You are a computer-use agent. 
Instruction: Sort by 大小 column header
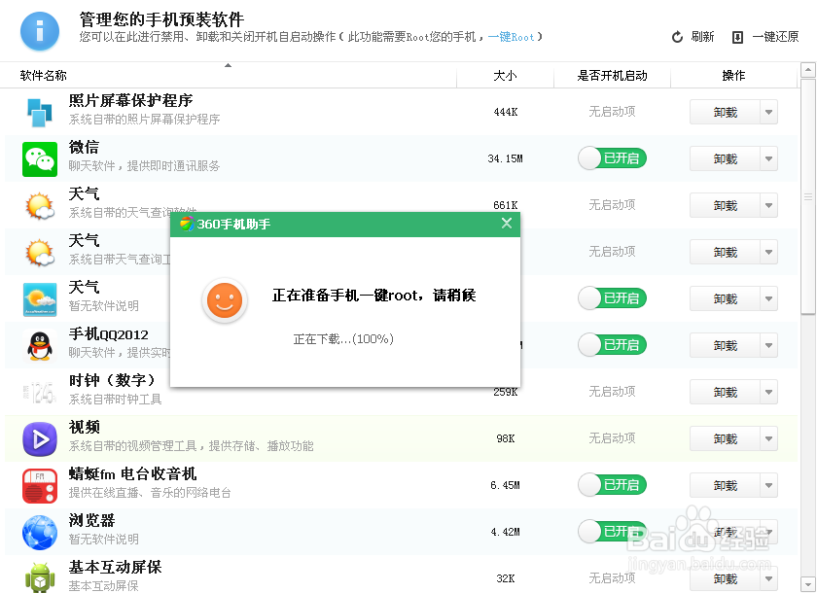coord(505,76)
